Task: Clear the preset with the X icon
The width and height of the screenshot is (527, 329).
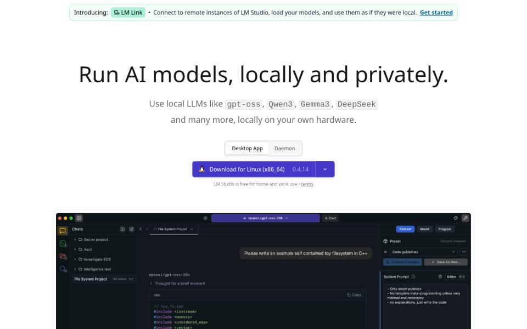Action: click(385, 252)
